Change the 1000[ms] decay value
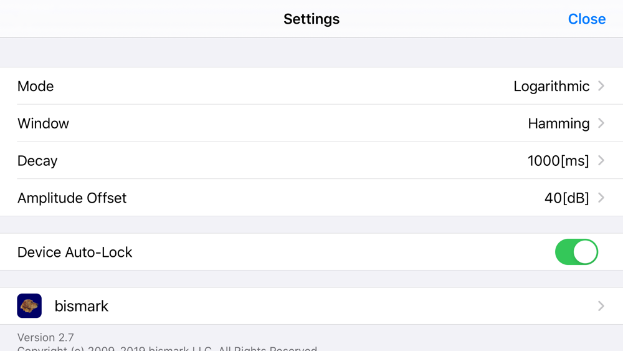This screenshot has height=351, width=623. pos(558,161)
